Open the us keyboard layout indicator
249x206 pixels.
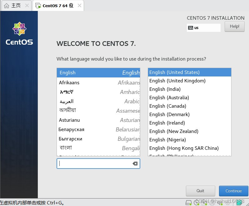pyautogui.click(x=204, y=28)
